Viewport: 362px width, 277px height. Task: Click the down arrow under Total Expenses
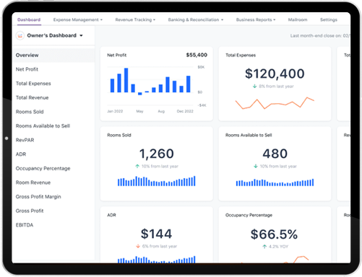[x=254, y=86]
